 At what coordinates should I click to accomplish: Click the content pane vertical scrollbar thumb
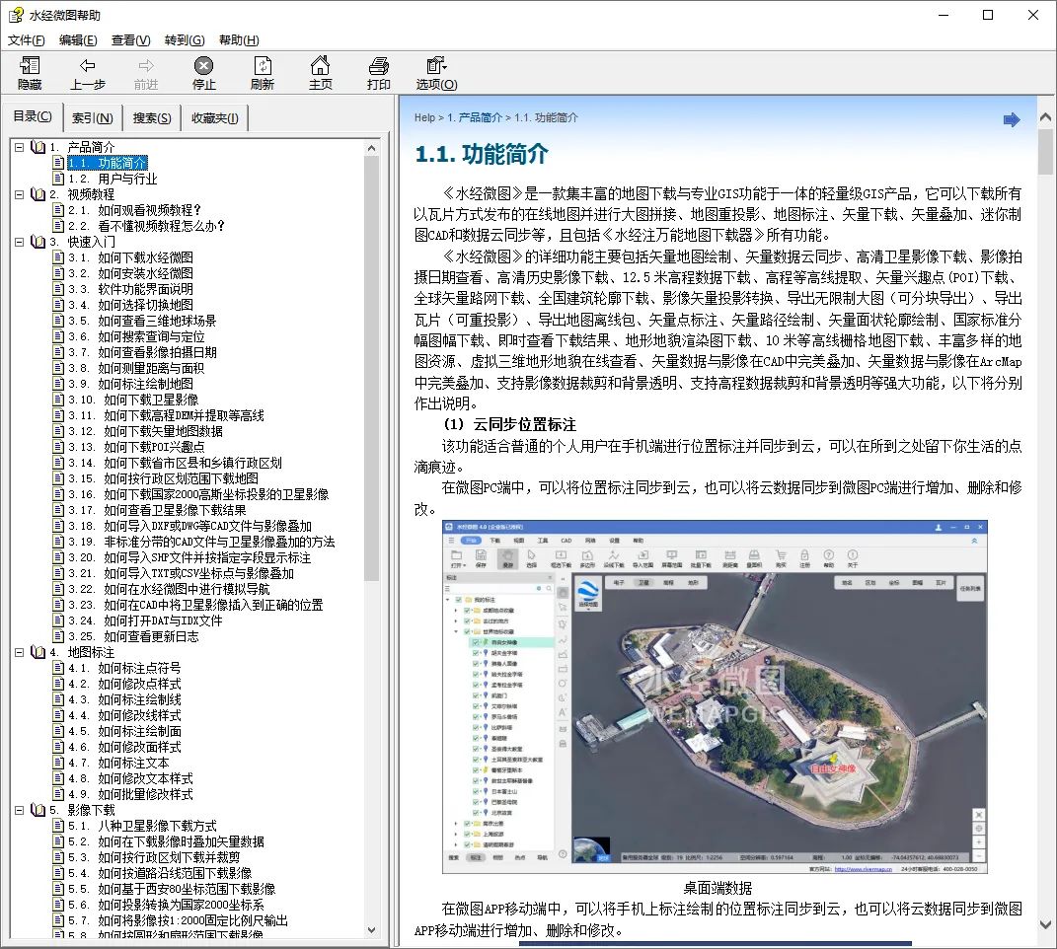(x=1045, y=152)
